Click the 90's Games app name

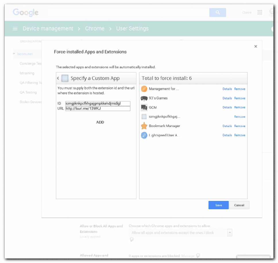[158, 98]
